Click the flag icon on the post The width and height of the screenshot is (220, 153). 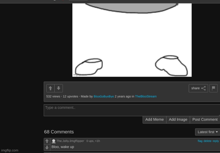click(214, 88)
